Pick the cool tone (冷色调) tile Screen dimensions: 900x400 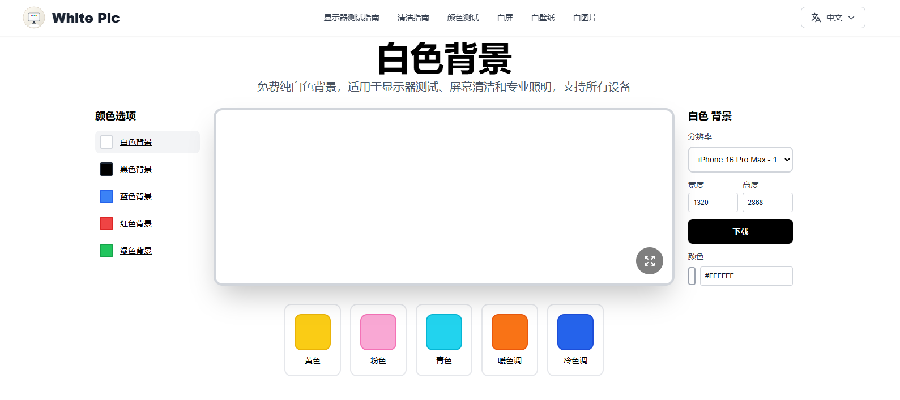point(575,339)
